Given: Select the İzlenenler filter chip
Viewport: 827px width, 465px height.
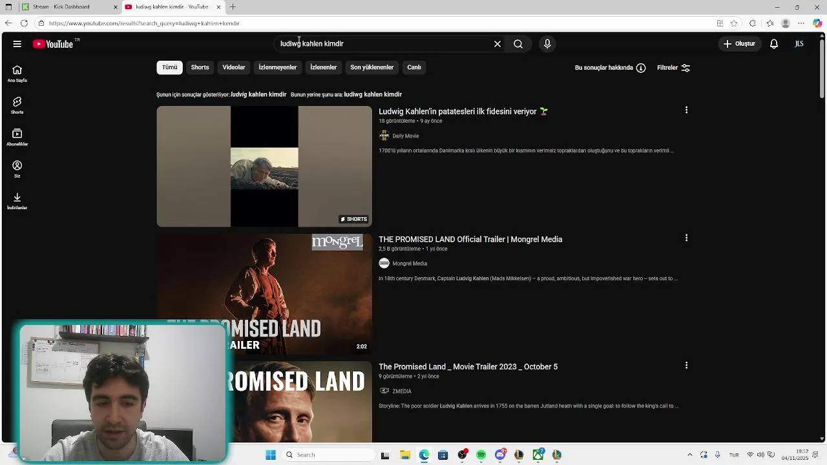Looking at the screenshot, I should coord(323,67).
